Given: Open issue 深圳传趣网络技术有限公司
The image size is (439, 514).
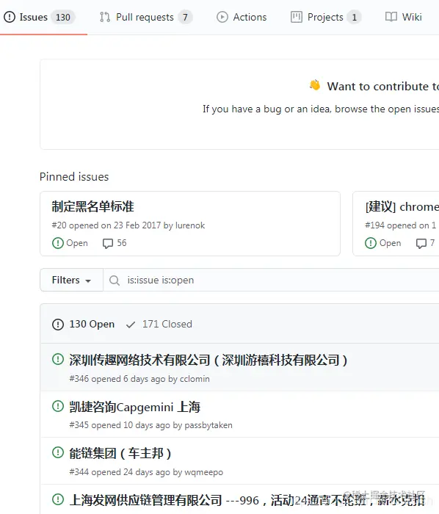Looking at the screenshot, I should coord(208,360).
